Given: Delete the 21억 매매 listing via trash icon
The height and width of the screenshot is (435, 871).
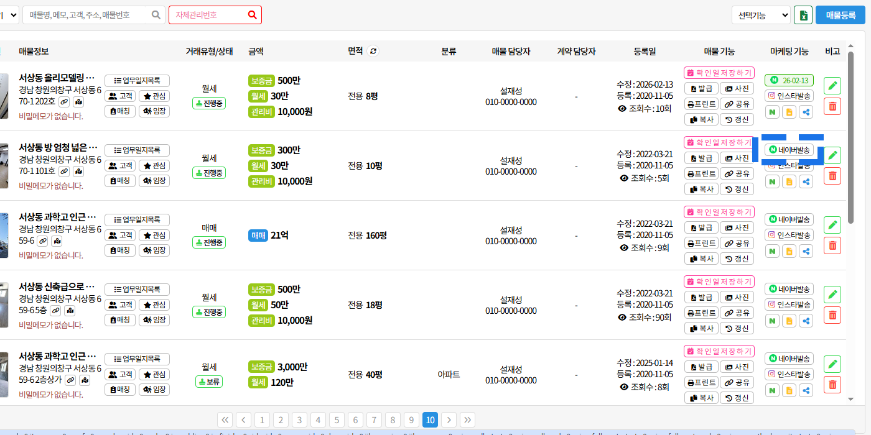Looking at the screenshot, I should pos(832,245).
